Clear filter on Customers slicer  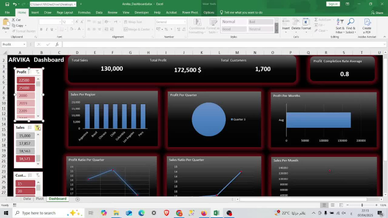(x=38, y=175)
